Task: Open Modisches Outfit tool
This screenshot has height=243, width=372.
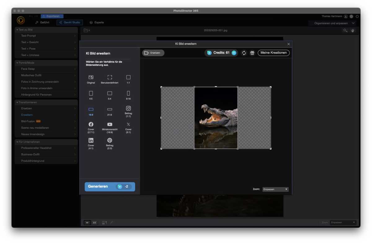Action: tap(46, 75)
